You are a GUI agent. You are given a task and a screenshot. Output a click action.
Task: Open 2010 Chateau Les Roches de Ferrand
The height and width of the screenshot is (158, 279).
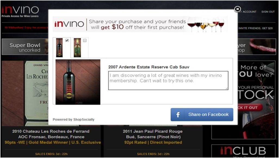tap(51, 131)
